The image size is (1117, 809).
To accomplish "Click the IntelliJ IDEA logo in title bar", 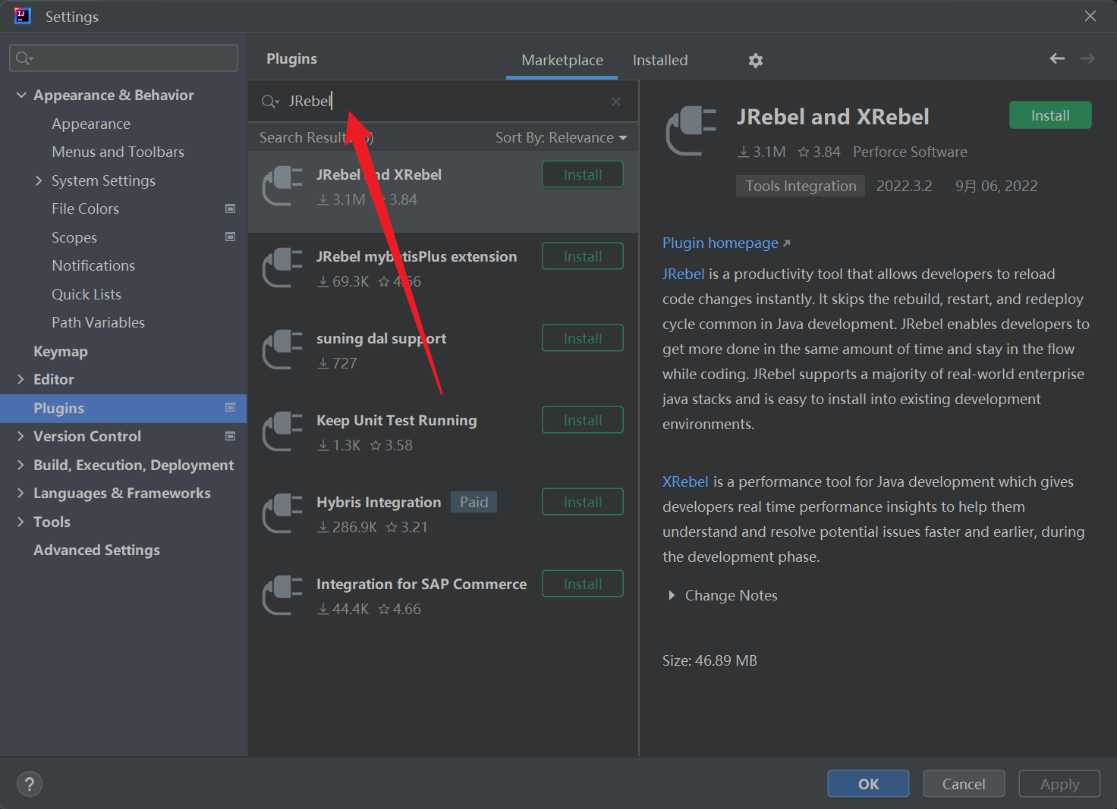I will (x=23, y=16).
